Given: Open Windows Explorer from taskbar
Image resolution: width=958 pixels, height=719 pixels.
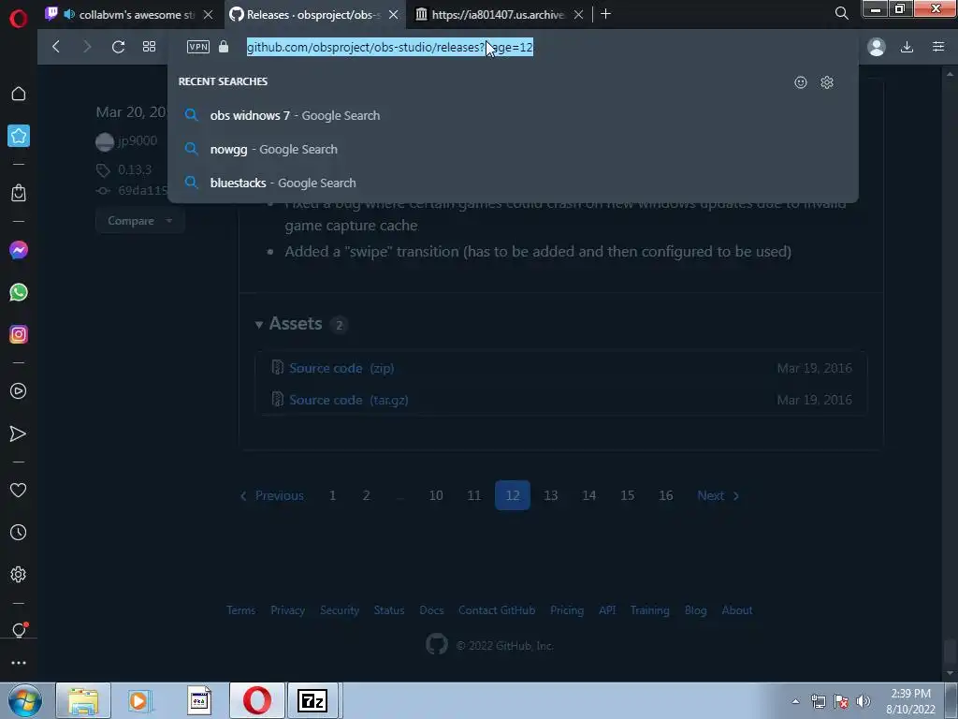Looking at the screenshot, I should point(83,700).
